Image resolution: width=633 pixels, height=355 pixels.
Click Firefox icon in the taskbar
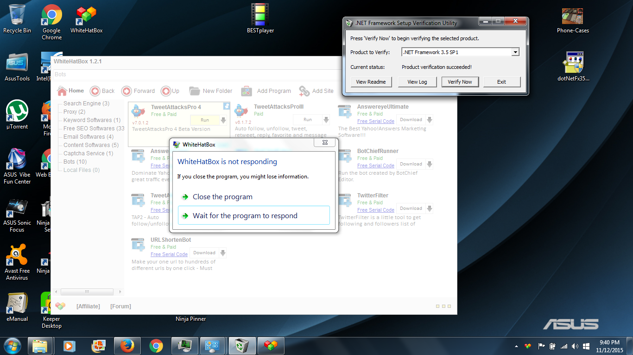(127, 345)
